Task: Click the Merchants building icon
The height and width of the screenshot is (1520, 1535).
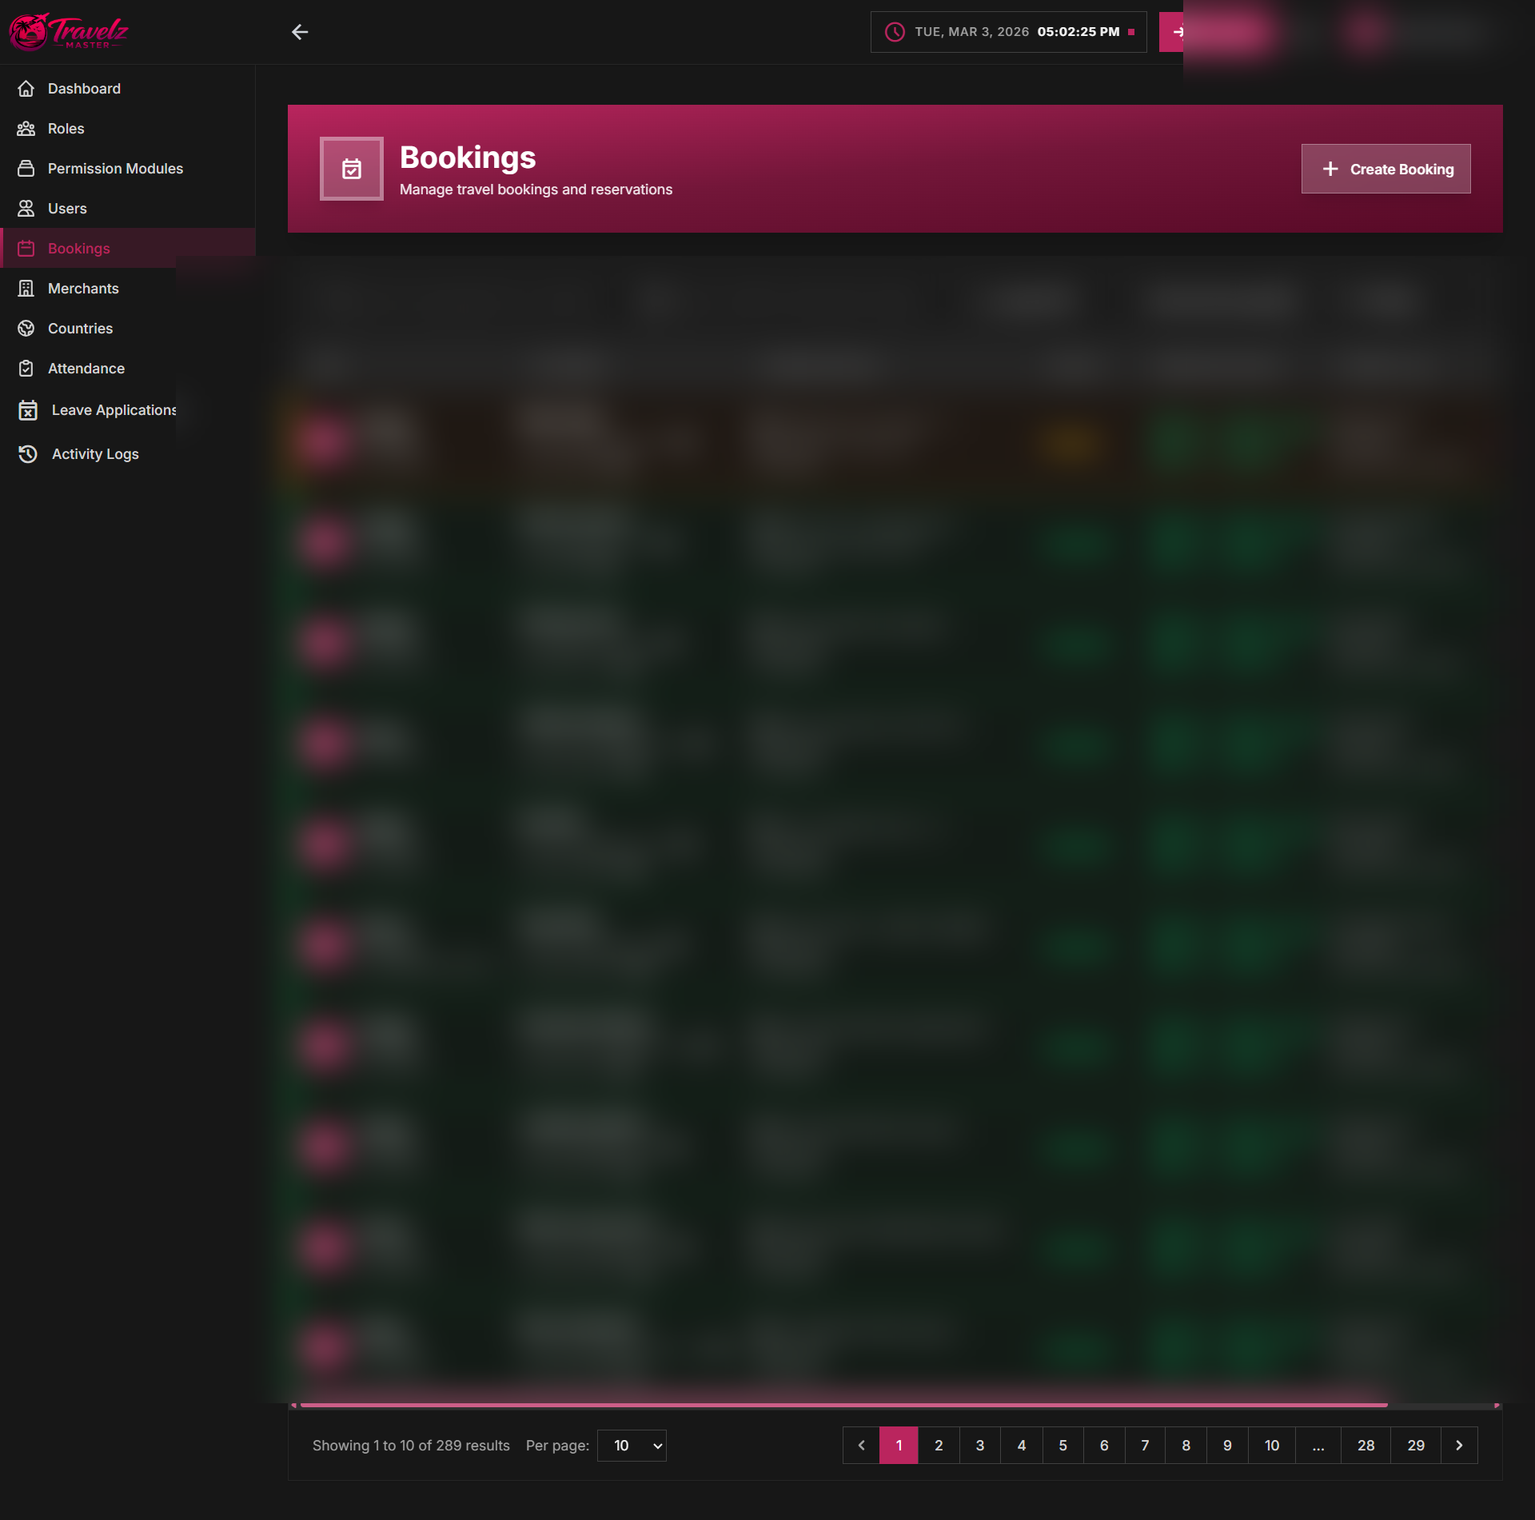Action: tap(26, 289)
